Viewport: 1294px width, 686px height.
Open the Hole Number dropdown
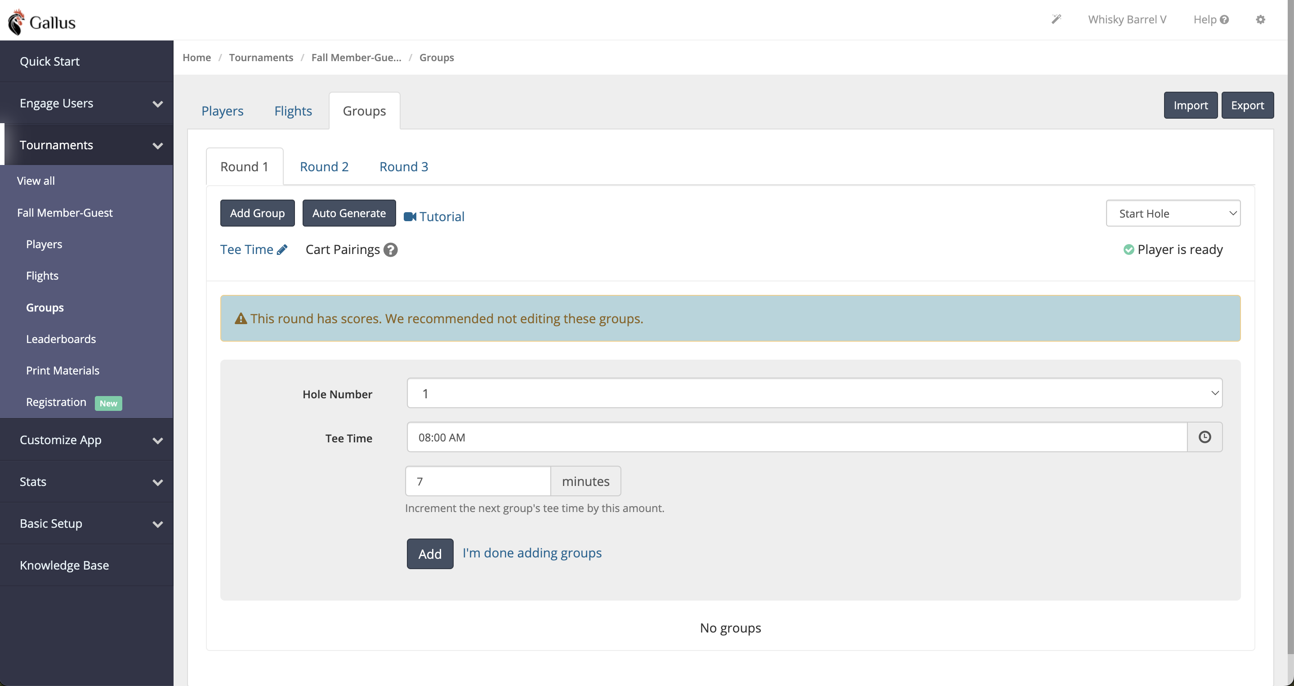click(814, 393)
